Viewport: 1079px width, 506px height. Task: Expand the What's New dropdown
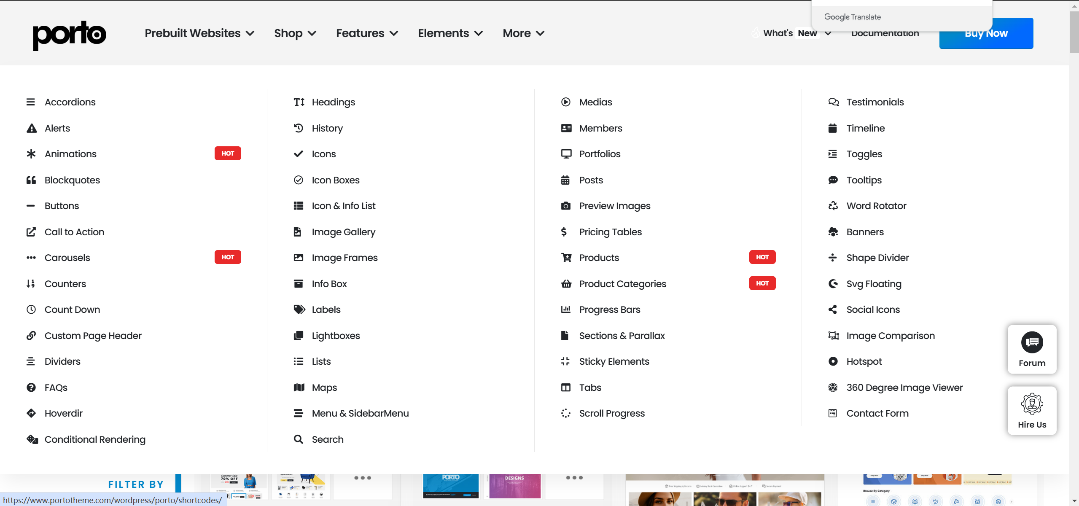[x=792, y=33]
